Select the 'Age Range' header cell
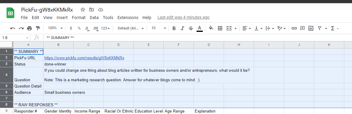Image resolution: width=352 pixels, height=114 pixels. click(x=179, y=111)
